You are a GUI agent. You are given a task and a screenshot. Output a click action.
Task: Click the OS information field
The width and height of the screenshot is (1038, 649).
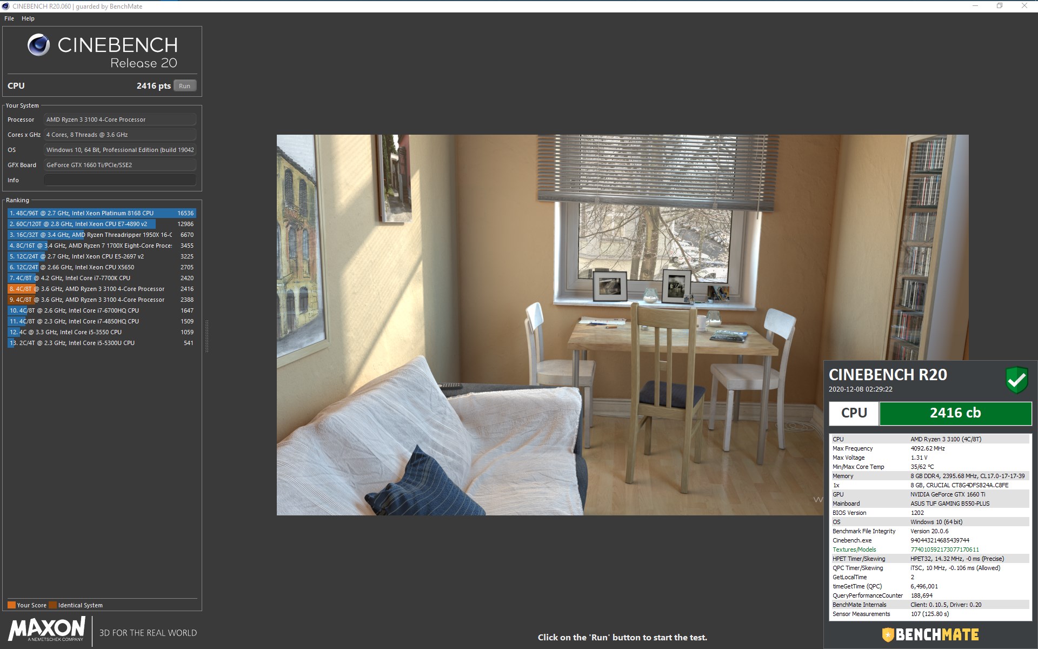[x=119, y=150]
